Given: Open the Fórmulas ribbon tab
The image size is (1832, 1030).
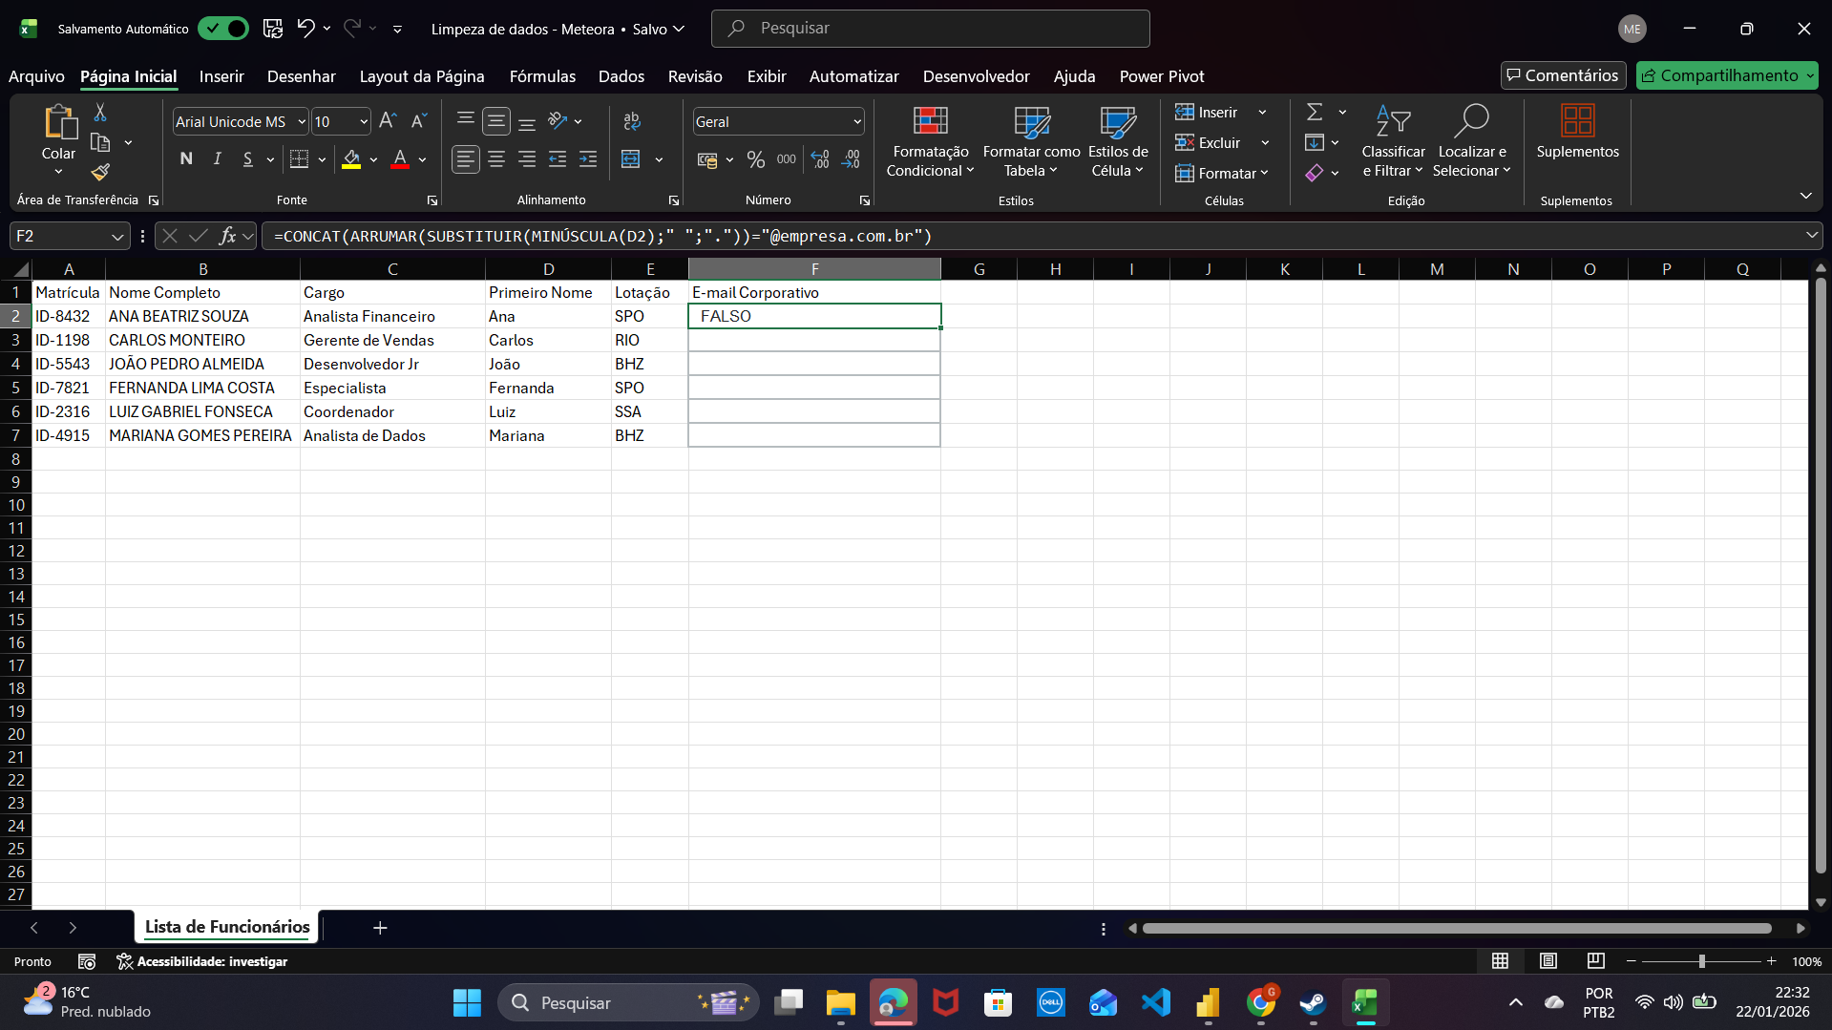Looking at the screenshot, I should (x=542, y=76).
